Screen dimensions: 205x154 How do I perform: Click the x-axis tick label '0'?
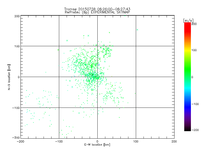coord(97,141)
